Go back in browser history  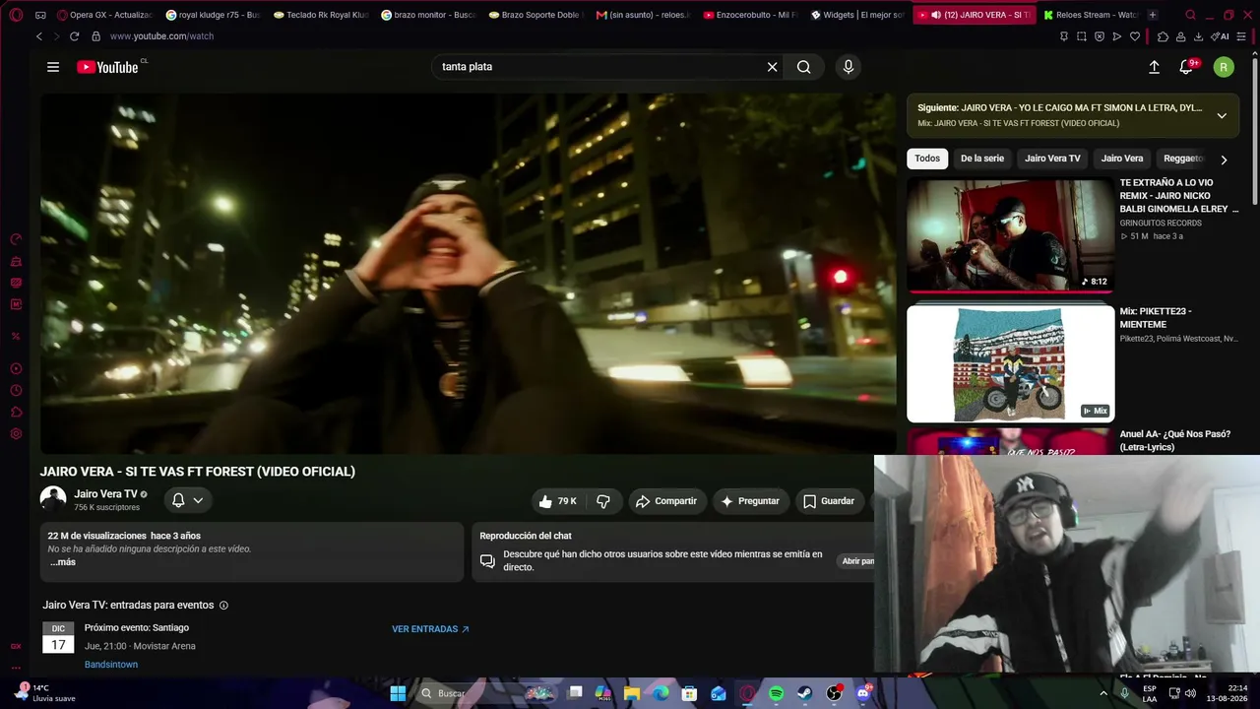(x=39, y=36)
